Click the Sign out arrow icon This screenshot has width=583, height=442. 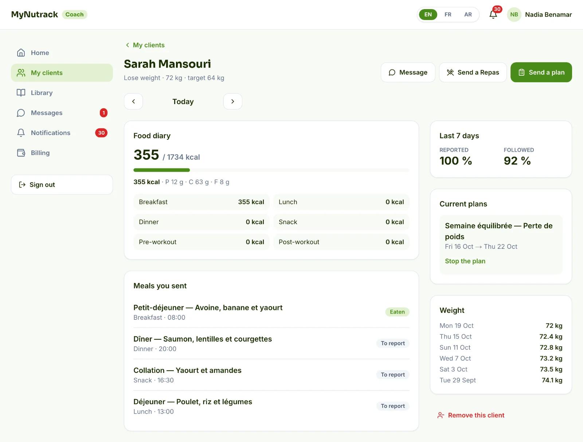coord(22,185)
